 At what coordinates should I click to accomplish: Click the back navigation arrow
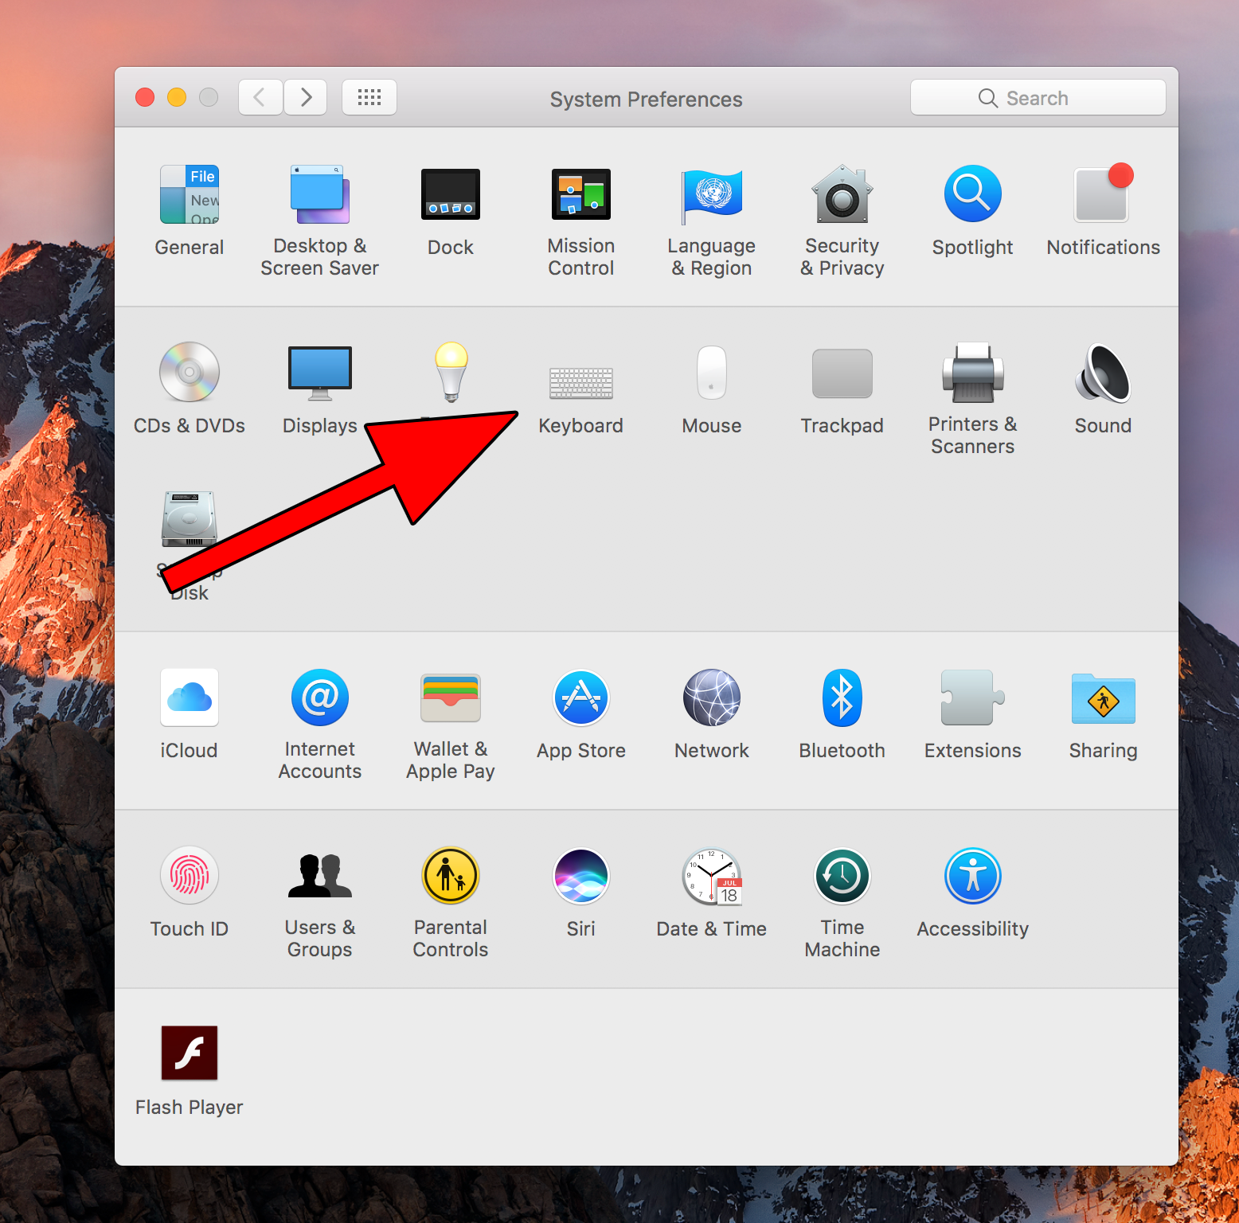pos(260,98)
